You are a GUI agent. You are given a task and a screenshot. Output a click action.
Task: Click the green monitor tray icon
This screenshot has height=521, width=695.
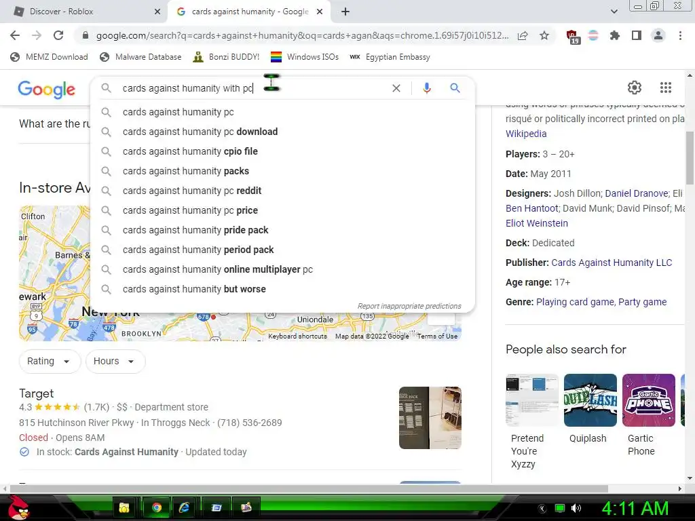coord(560,508)
